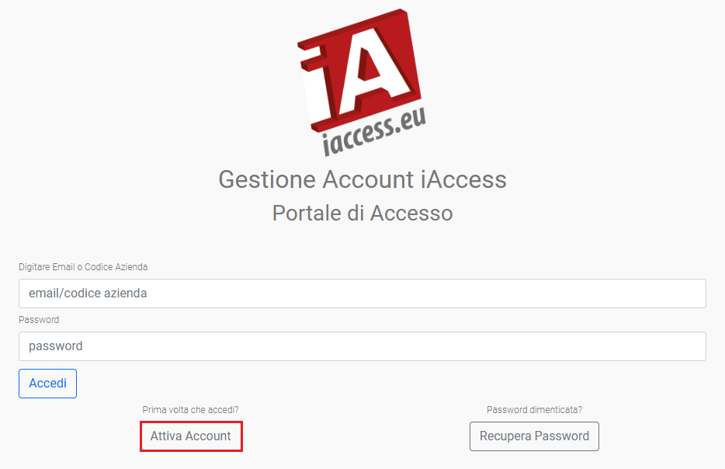
Task: Click the Accedi button
Action: [47, 384]
